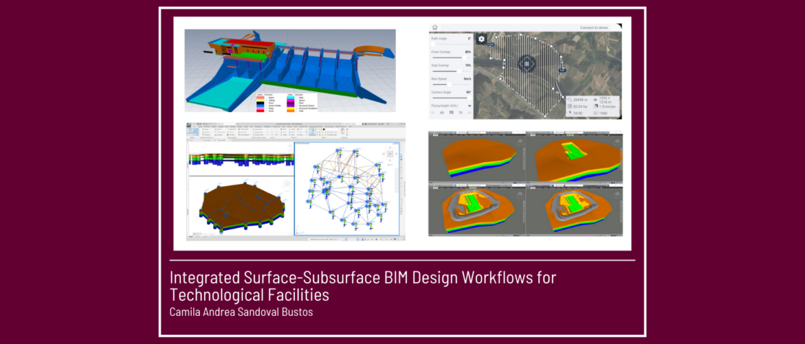The height and width of the screenshot is (344, 805).
Task: Click the home icon in drone app
Action: click(x=434, y=28)
